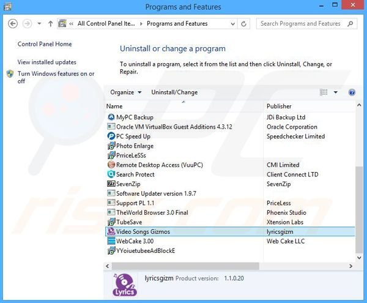The image size is (367, 303).
Task: Click the SevenZip icon
Action: (111, 184)
